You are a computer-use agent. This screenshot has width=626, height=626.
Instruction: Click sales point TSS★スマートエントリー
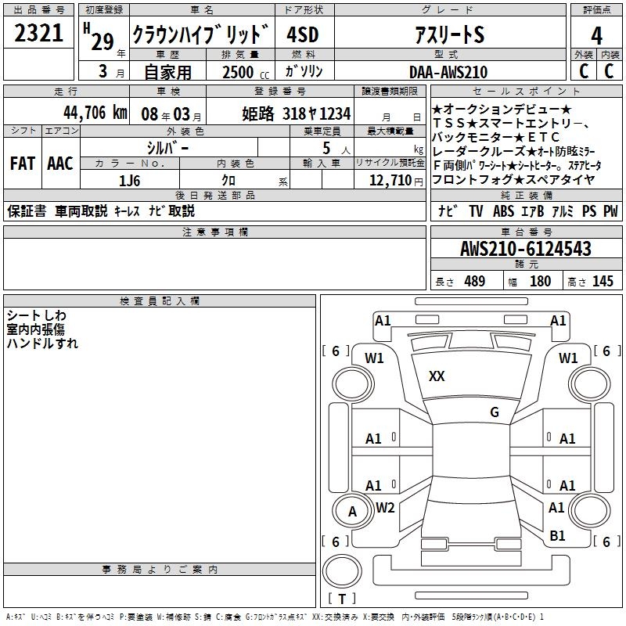click(511, 124)
